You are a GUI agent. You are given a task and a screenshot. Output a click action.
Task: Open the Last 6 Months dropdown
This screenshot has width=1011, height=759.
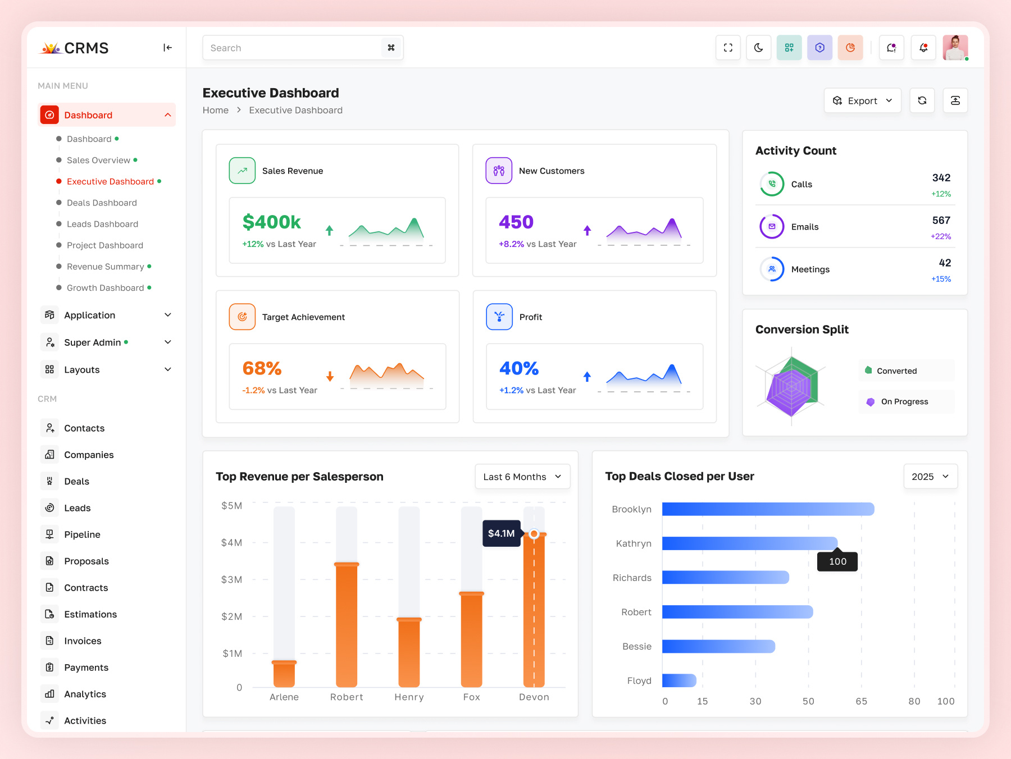point(522,476)
